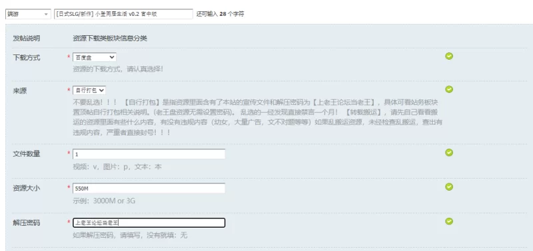Viewport: 533px width, 251px height.
Task: Open the 端游 category dropdown
Action: 28,14
